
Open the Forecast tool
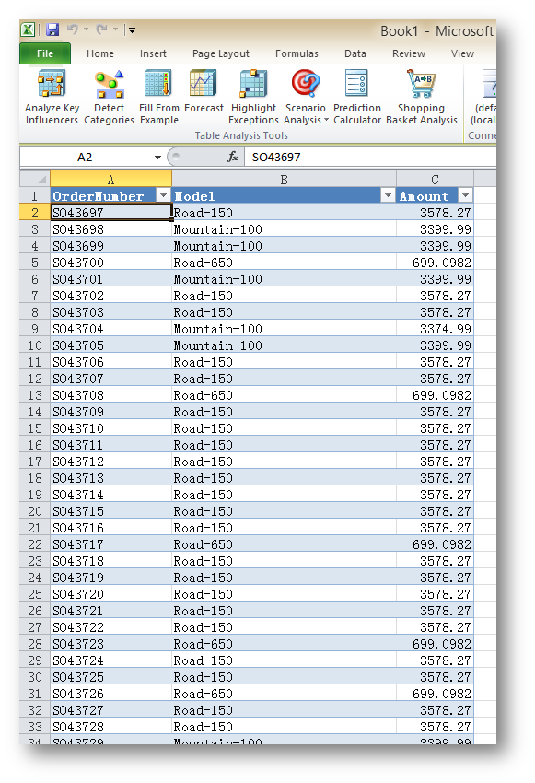point(204,92)
